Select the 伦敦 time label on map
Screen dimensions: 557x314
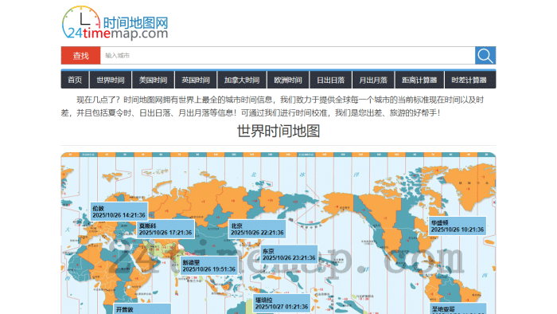pyautogui.click(x=119, y=211)
